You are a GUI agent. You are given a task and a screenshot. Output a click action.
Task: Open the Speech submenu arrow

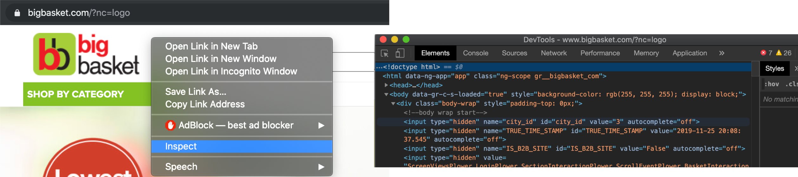tap(321, 167)
